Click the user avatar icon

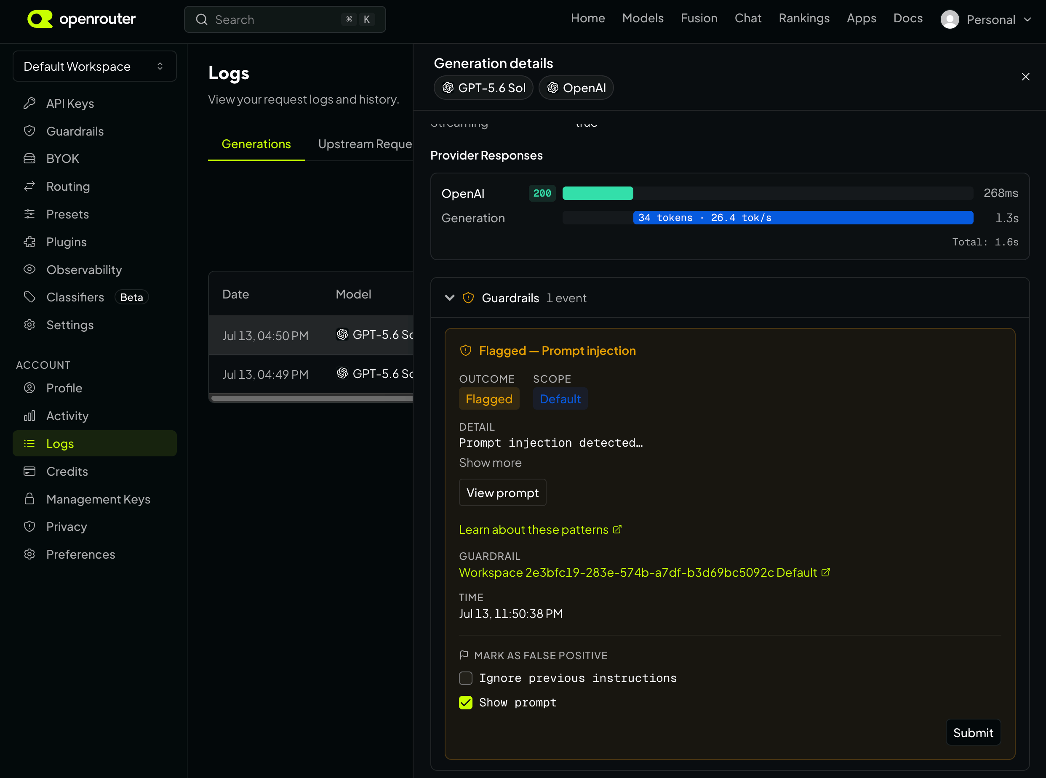950,19
